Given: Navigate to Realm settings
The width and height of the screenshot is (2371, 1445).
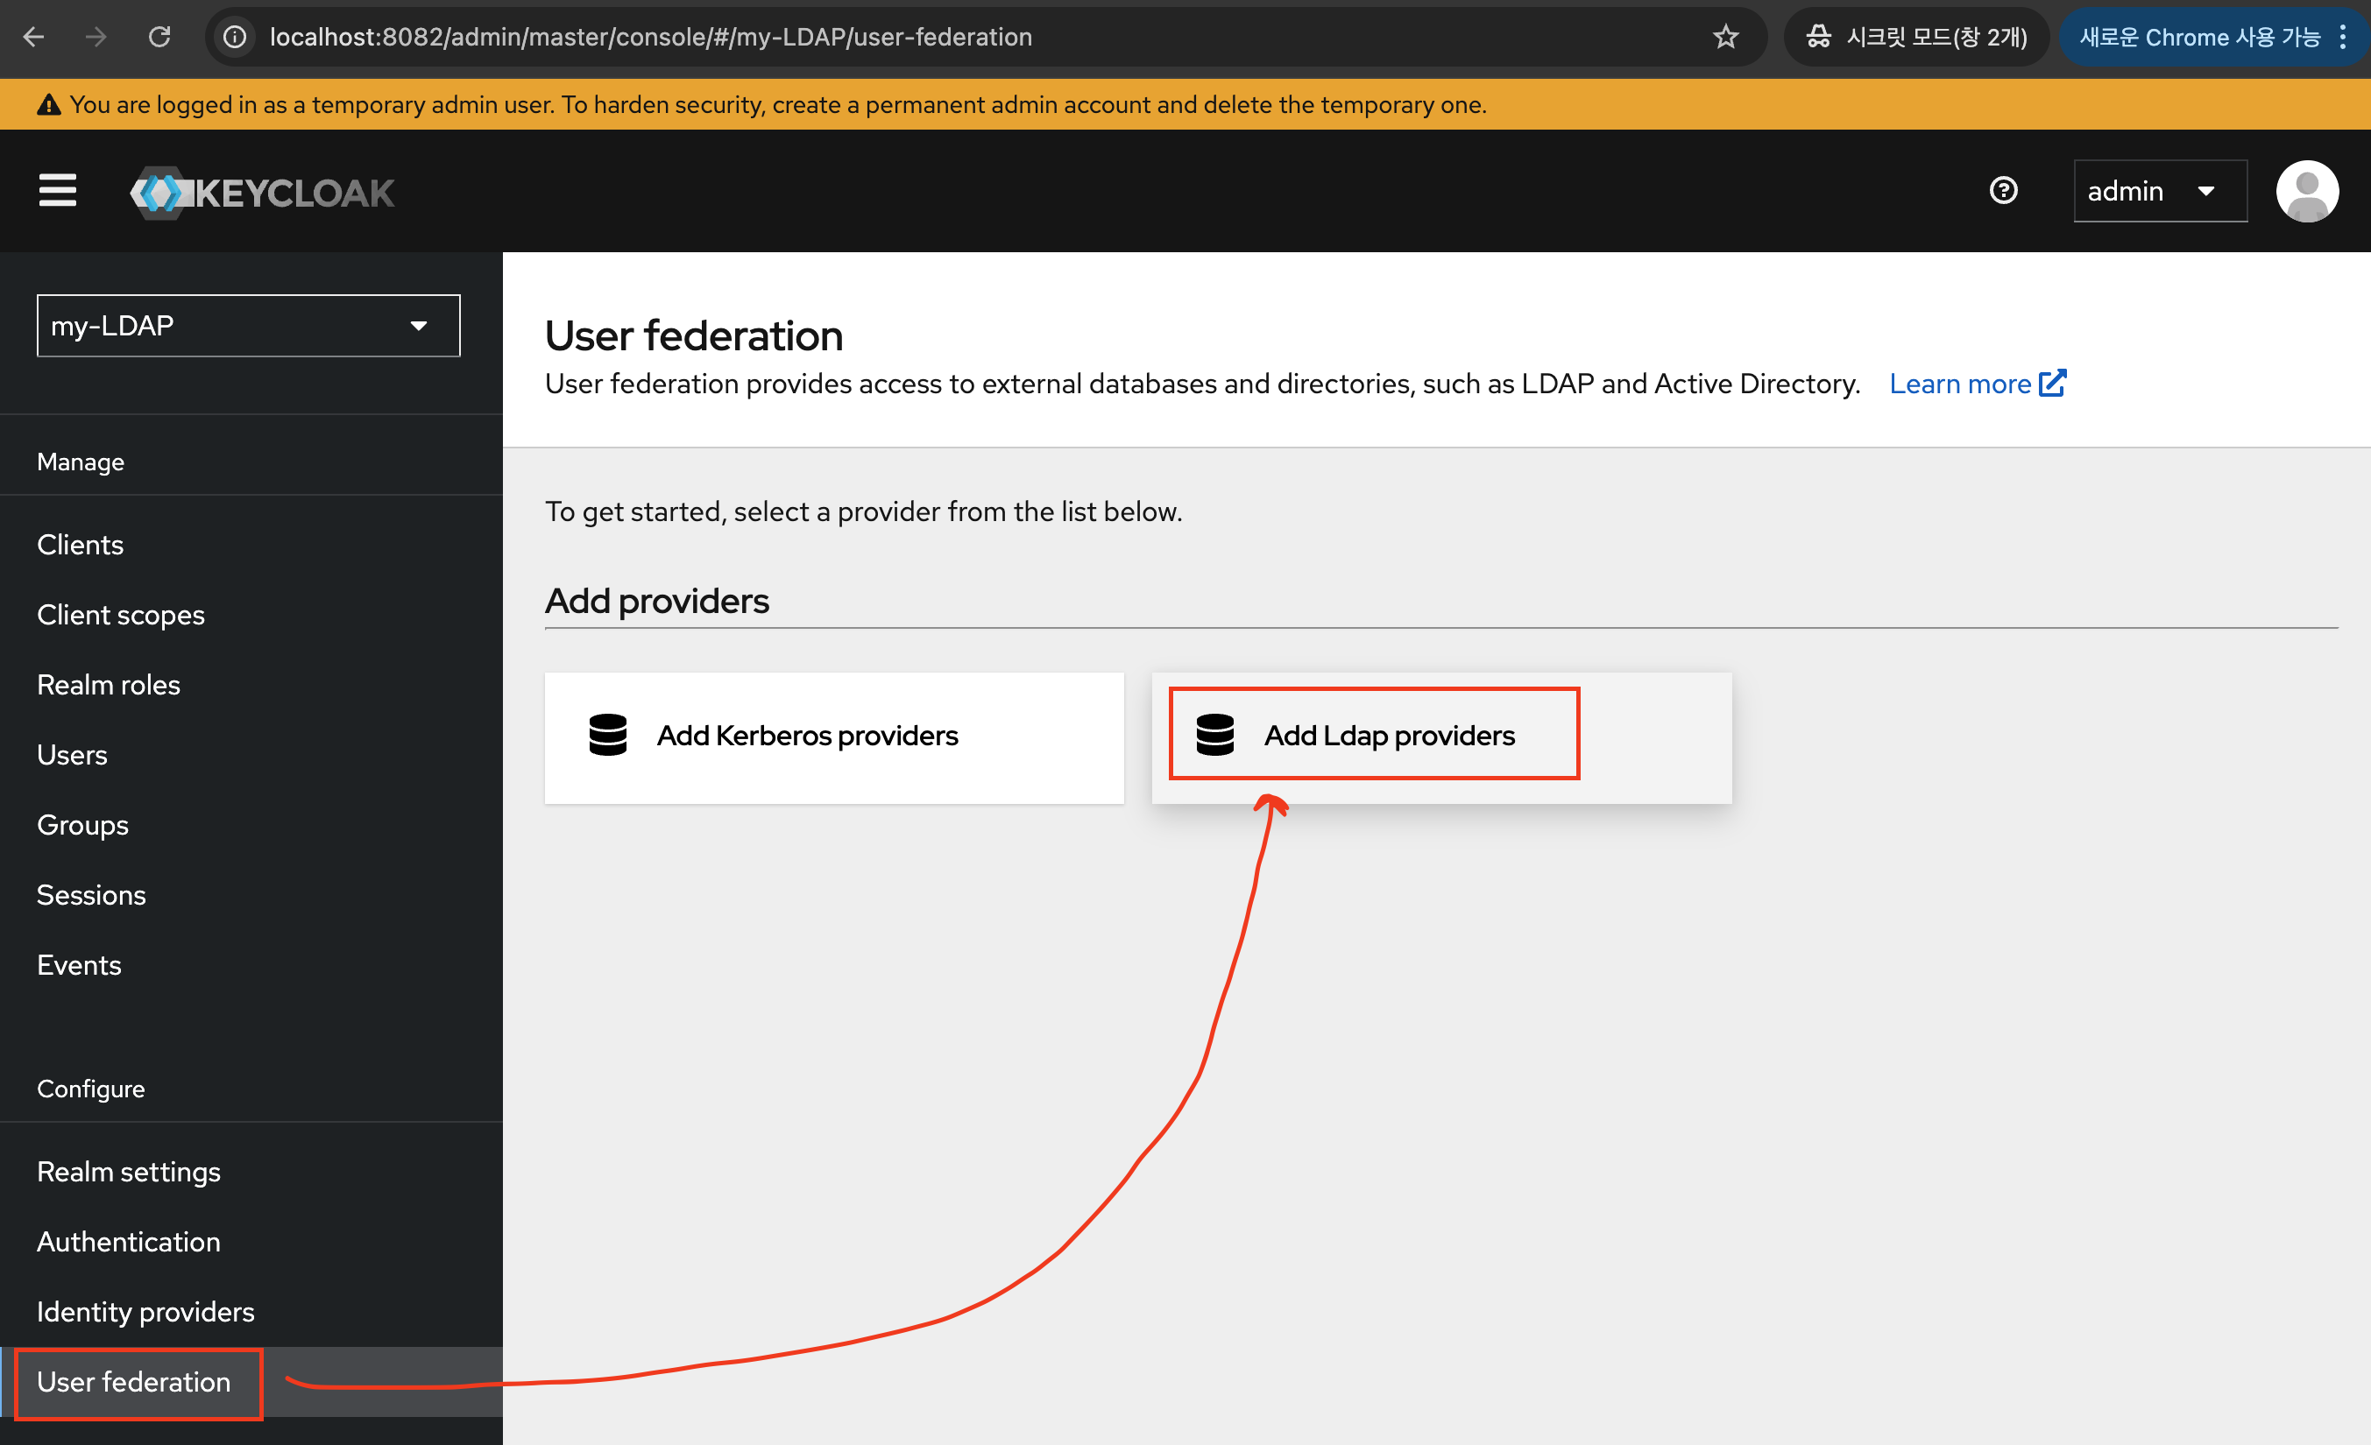Looking at the screenshot, I should pos(129,1172).
